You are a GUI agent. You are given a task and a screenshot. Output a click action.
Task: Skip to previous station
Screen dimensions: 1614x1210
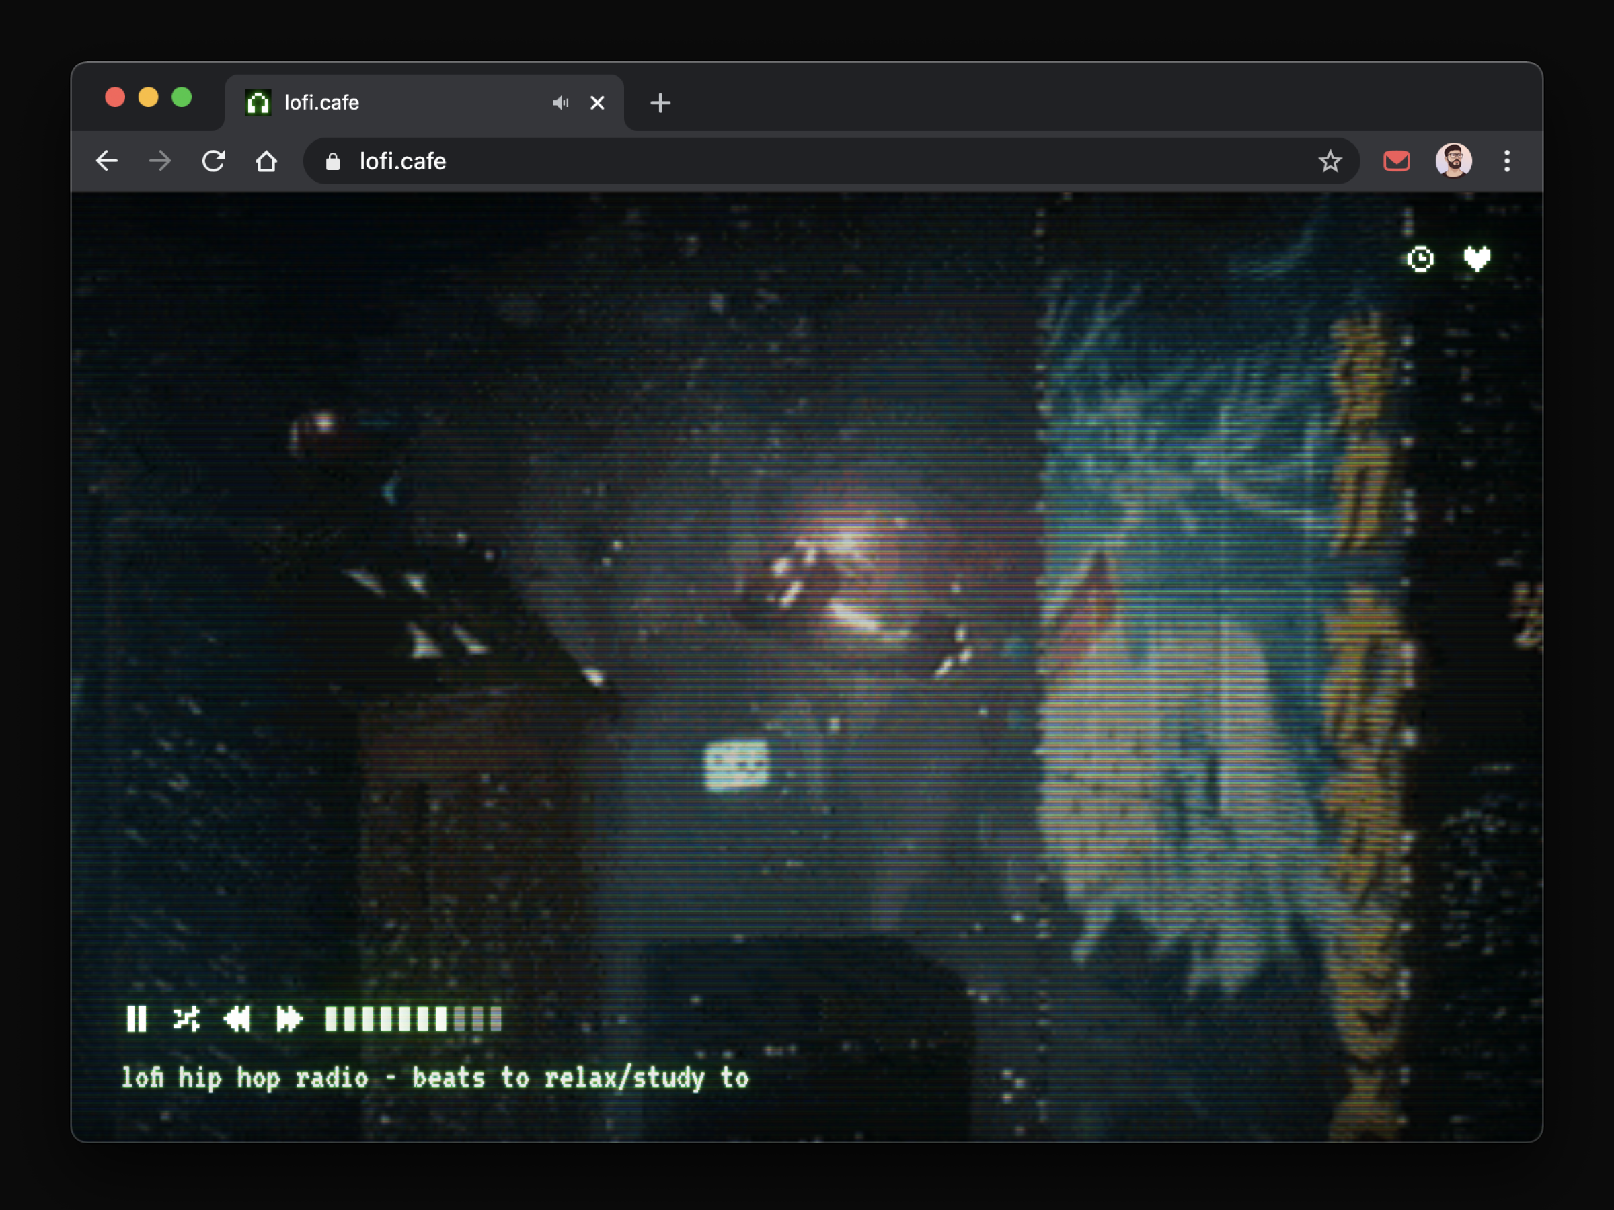click(237, 1019)
